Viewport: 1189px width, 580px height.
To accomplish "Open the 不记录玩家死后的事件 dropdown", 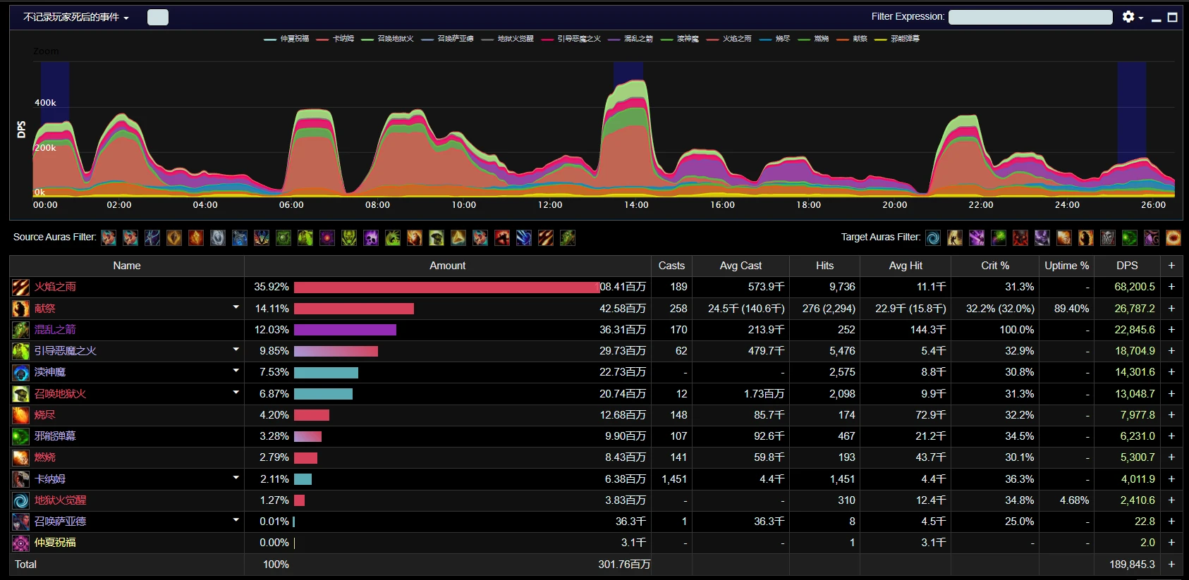I will tap(76, 17).
